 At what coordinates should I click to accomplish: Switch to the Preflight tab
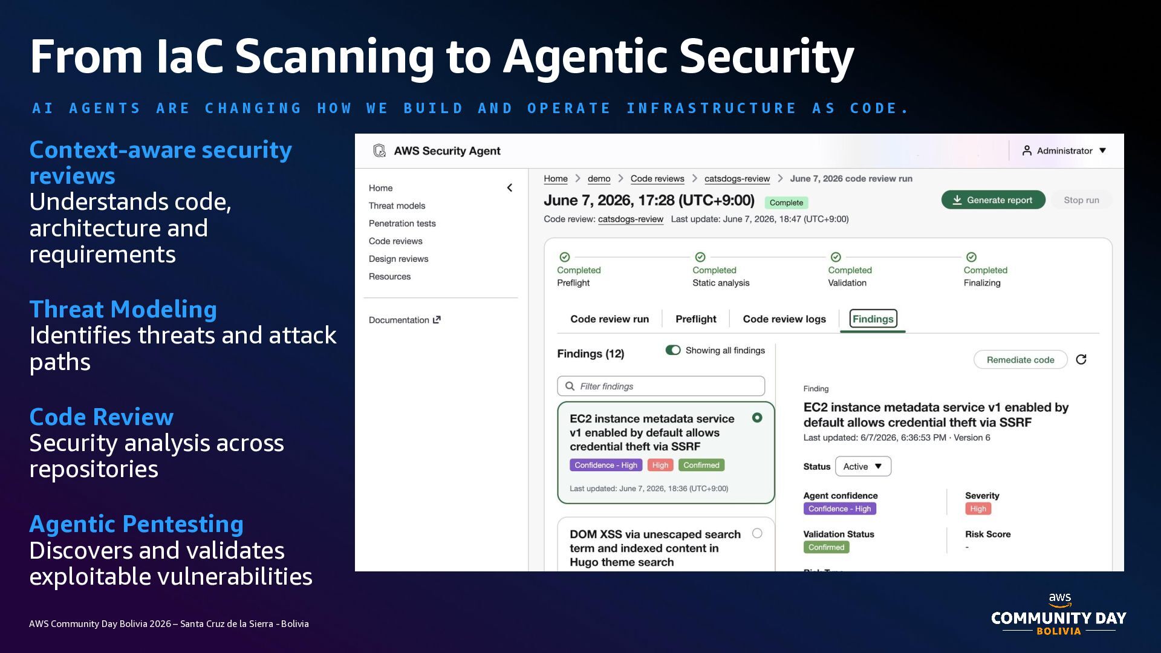tap(696, 319)
